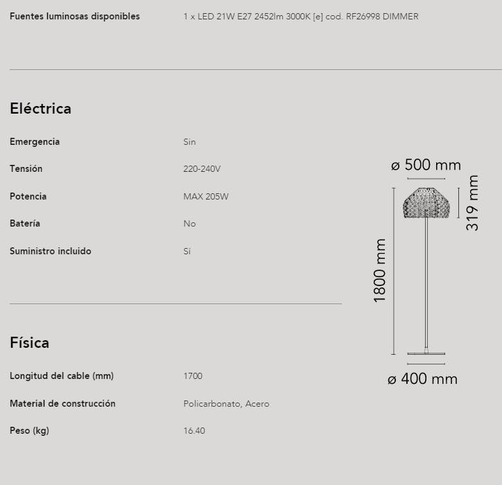Viewport: 502px width, 485px height.
Task: Click the 220-240V tension value
Action: [x=202, y=169]
